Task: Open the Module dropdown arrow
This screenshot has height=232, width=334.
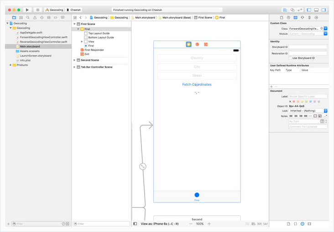Action: [325, 34]
